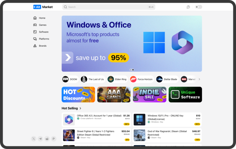This screenshot has width=236, height=149.
Task: Click the Alt Market logo
Action: pos(43,7)
